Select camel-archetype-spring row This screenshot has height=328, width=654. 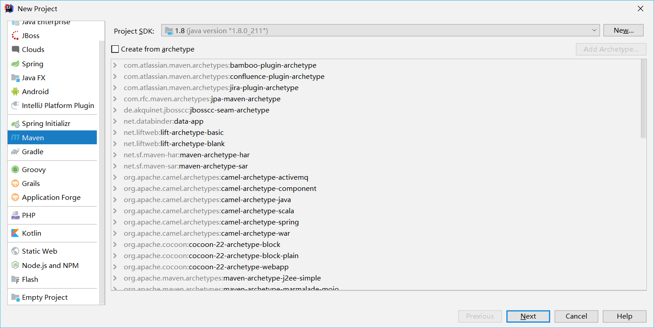pos(376,222)
